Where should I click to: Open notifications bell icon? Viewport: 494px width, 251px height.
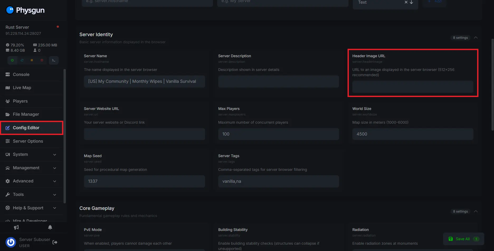click(x=50, y=227)
